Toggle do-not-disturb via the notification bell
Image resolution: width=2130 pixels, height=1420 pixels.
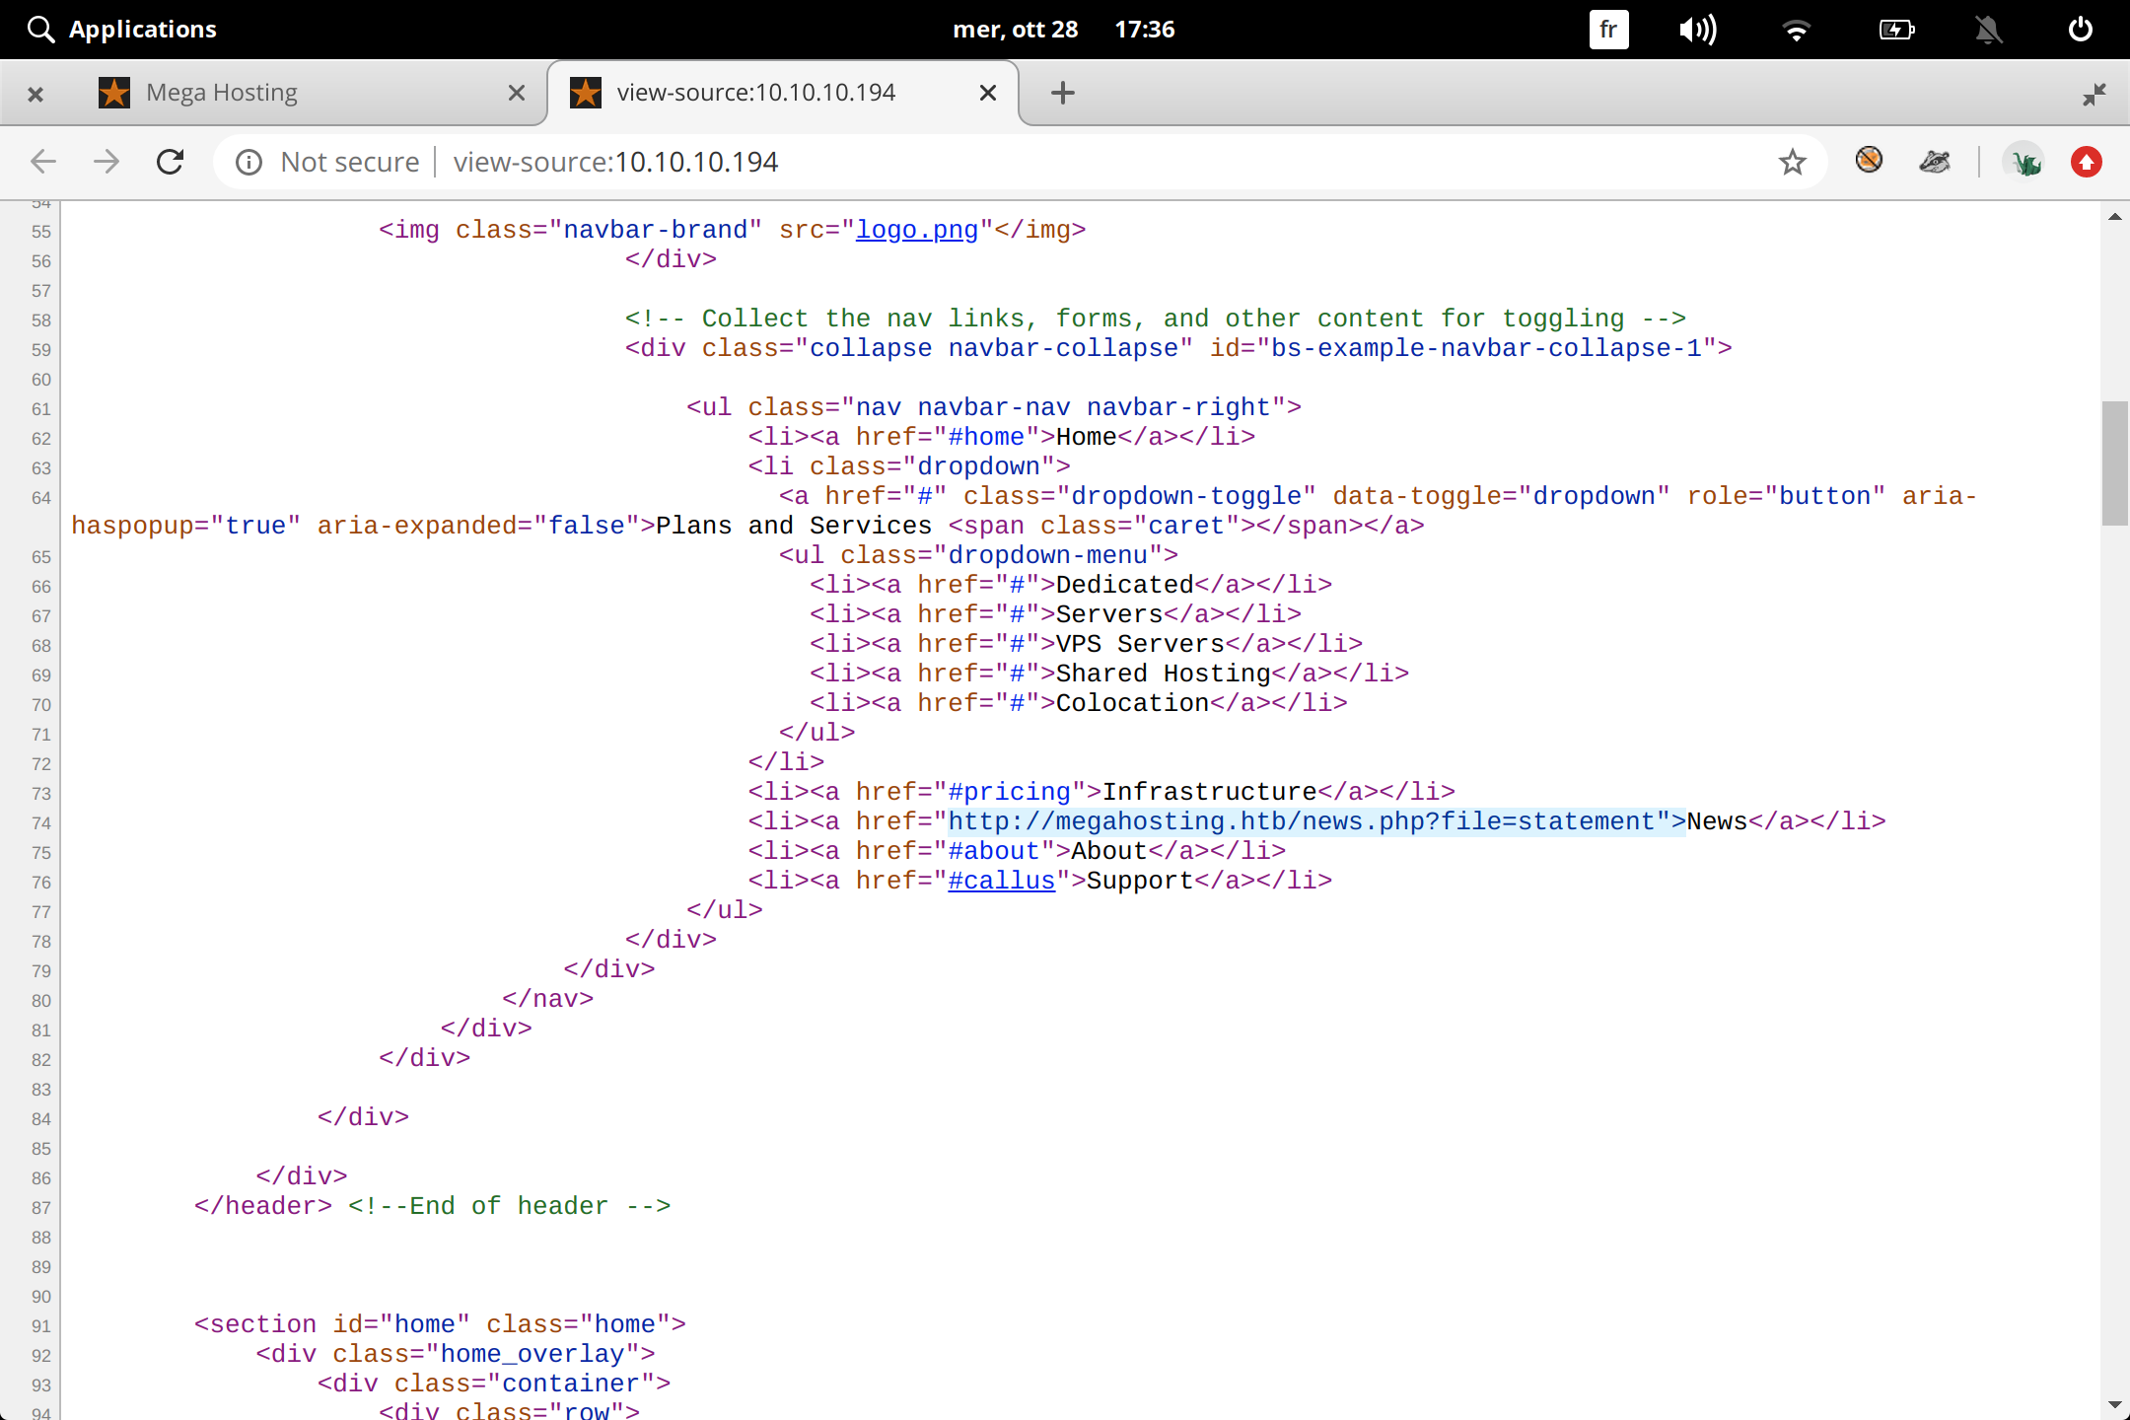[x=1988, y=29]
